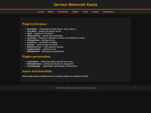
Task: Open the Candidature link
Action: (108, 12)
